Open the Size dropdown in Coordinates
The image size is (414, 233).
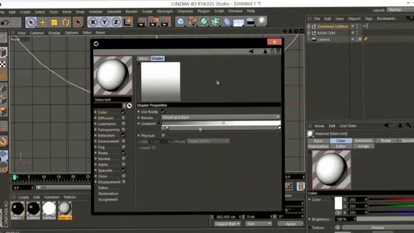(x=259, y=224)
